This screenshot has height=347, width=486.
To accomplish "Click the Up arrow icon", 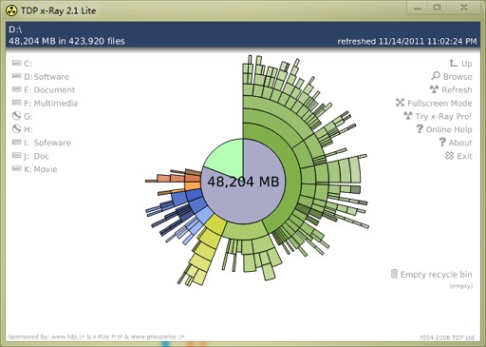I will pos(454,63).
